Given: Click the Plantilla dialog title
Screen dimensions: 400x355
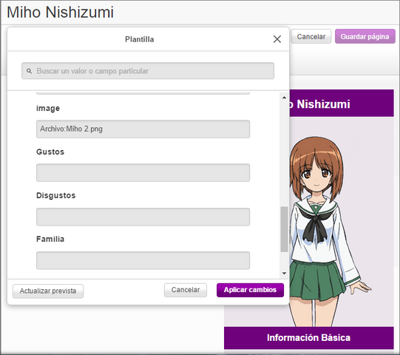Looking at the screenshot, I should click(x=140, y=39).
